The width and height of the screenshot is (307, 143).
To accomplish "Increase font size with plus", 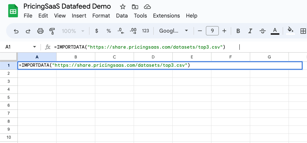I will [x=224, y=31].
